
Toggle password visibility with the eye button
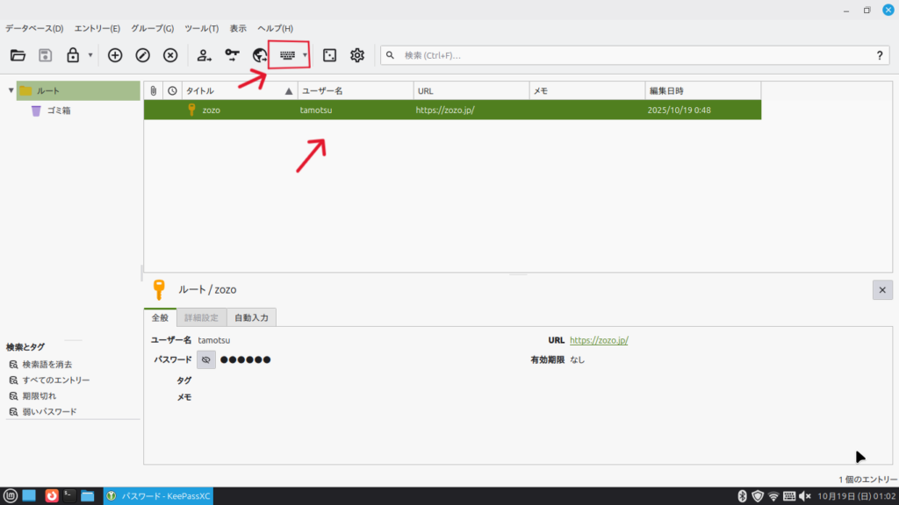(206, 359)
